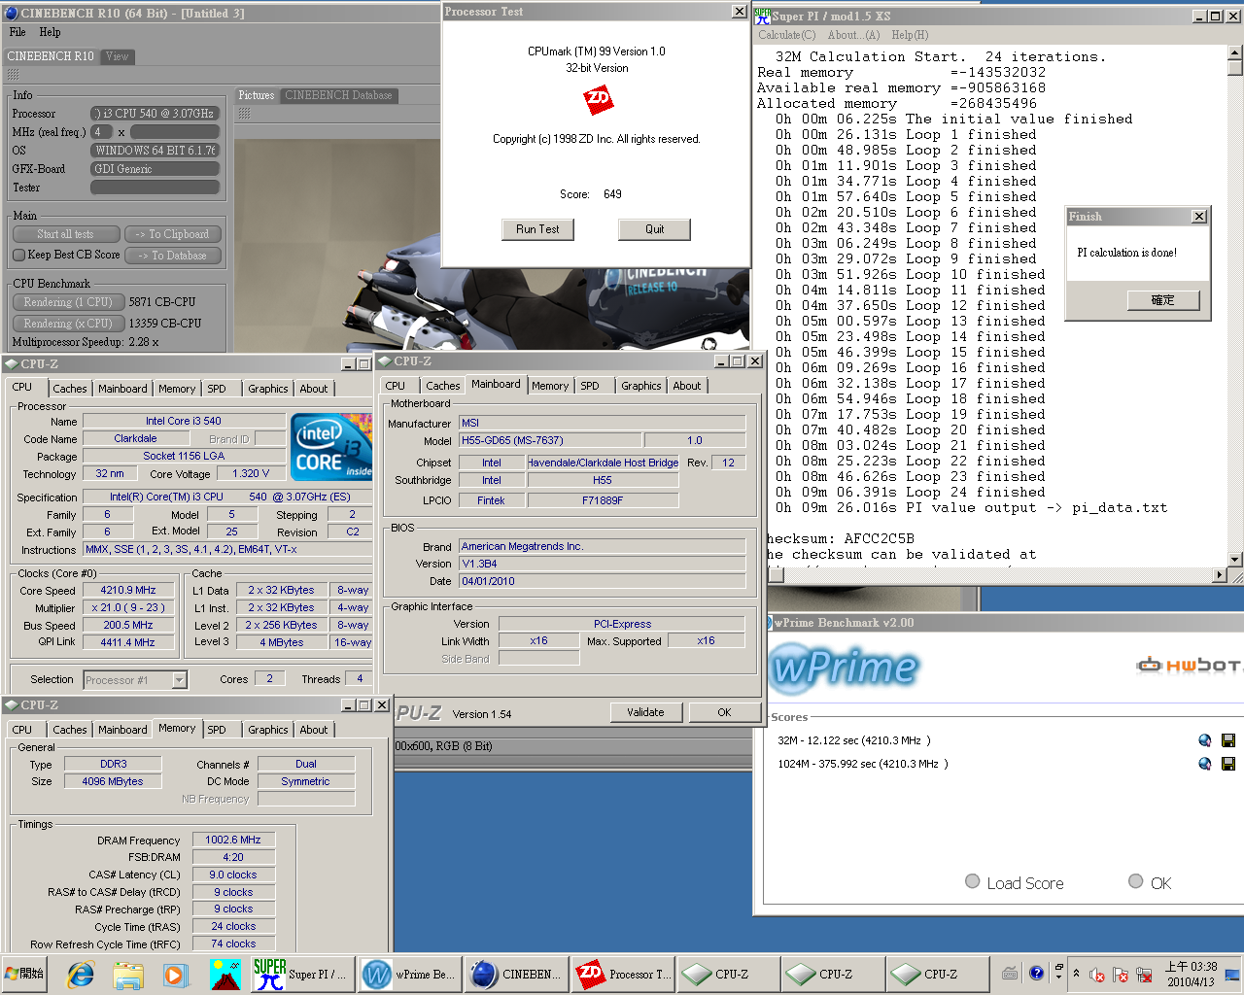Select the OK option in wPrime

click(x=1135, y=881)
